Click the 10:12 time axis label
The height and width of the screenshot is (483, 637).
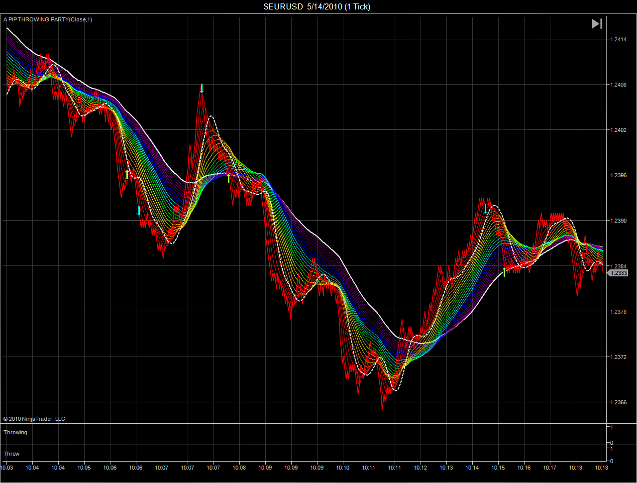pyautogui.click(x=421, y=468)
